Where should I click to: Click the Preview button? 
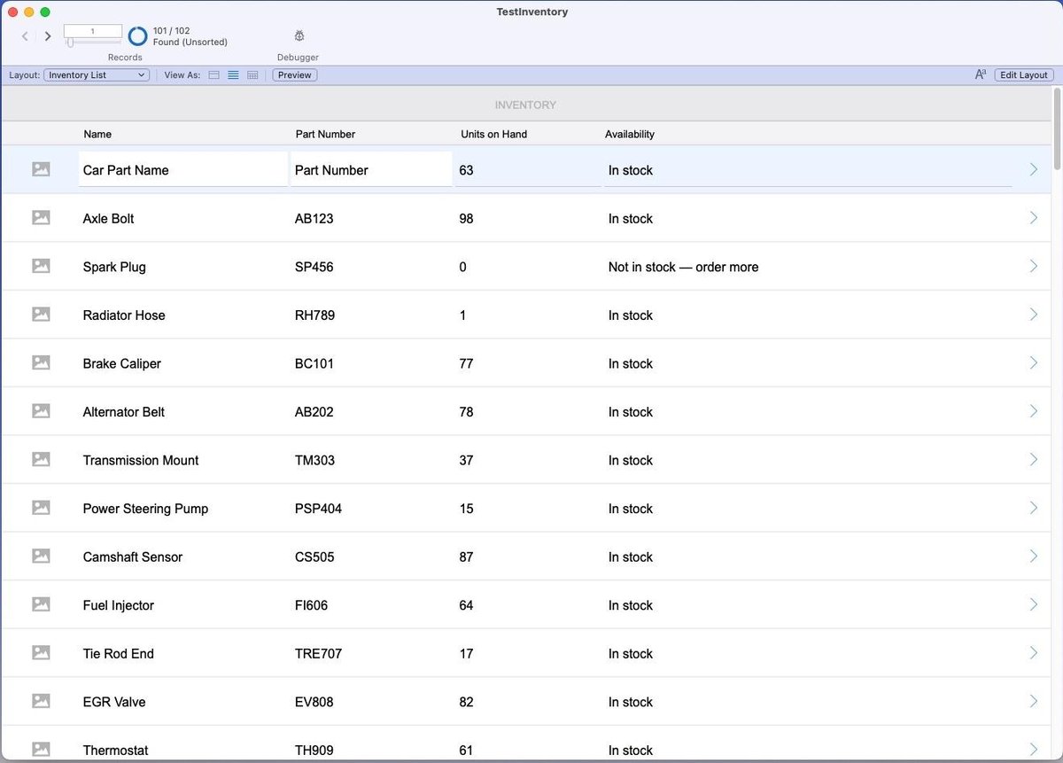tap(293, 74)
